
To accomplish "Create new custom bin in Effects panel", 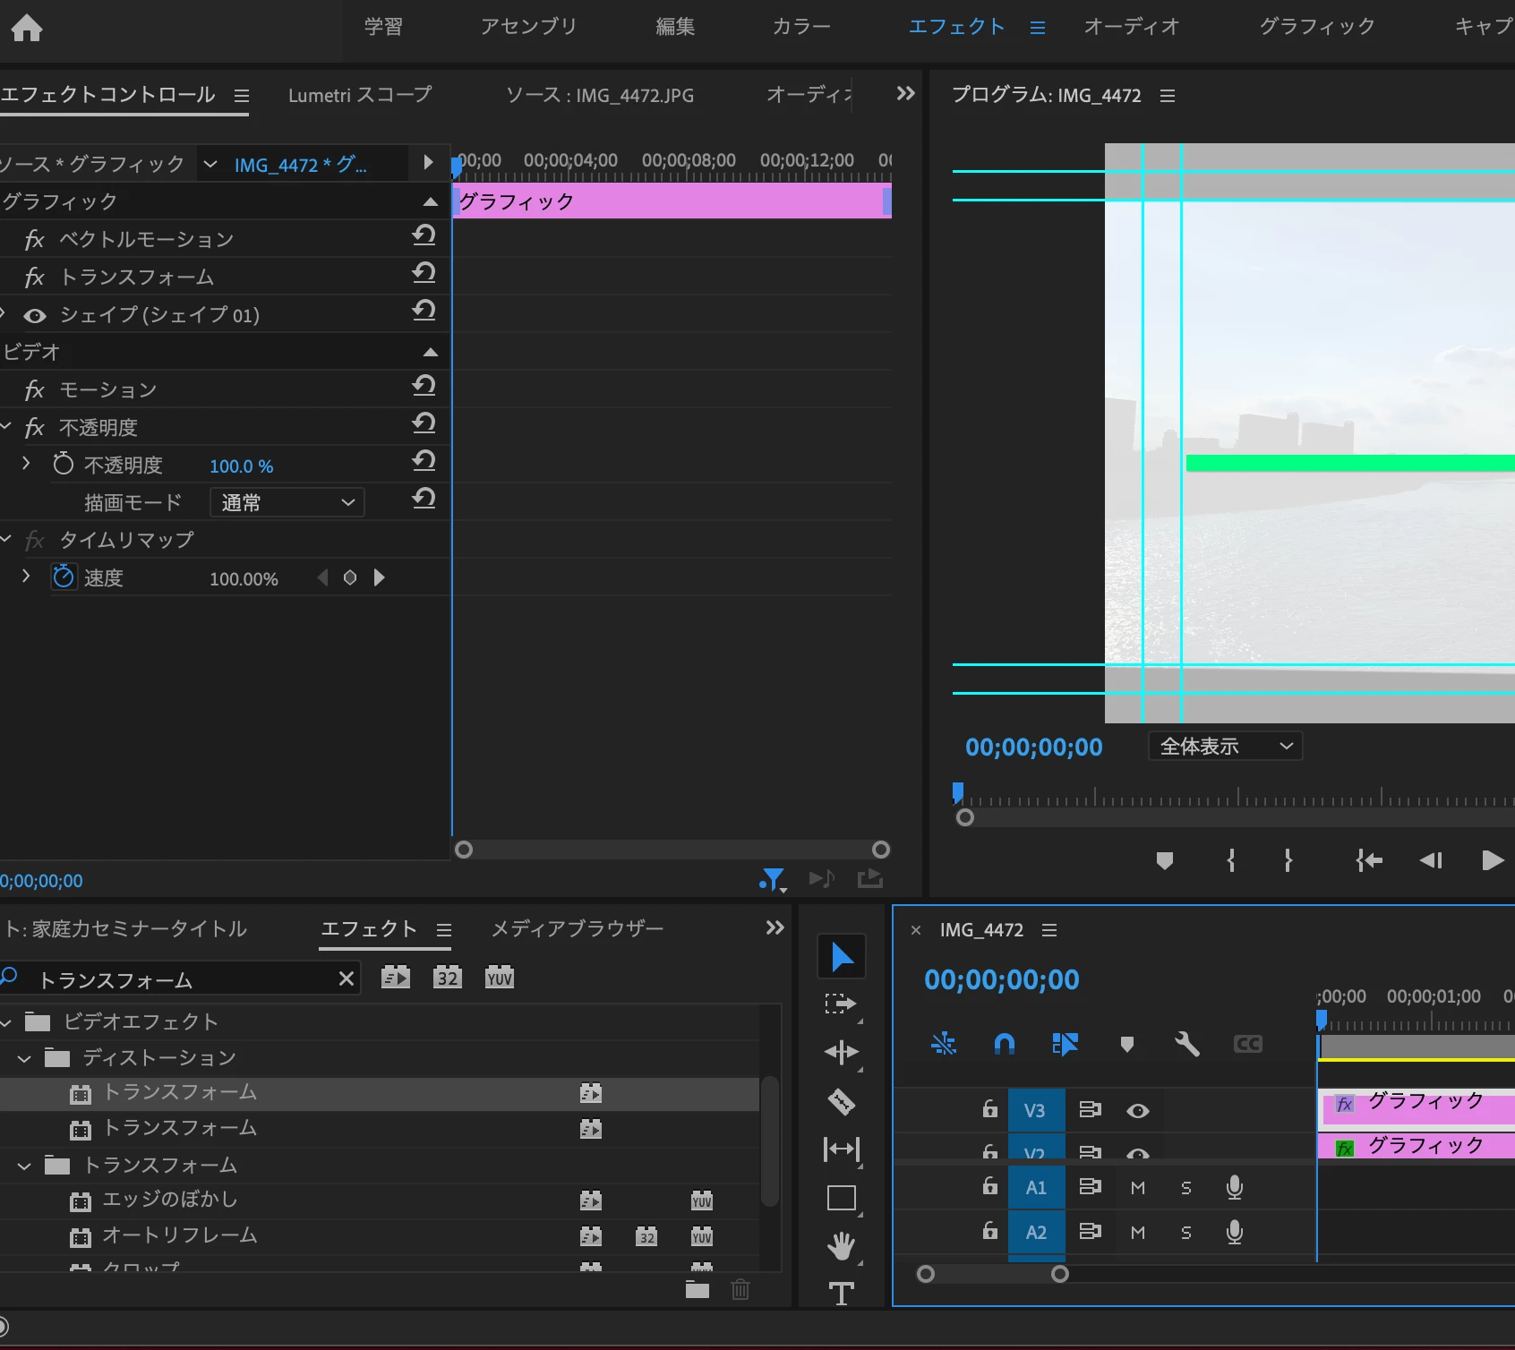I will pos(698,1289).
